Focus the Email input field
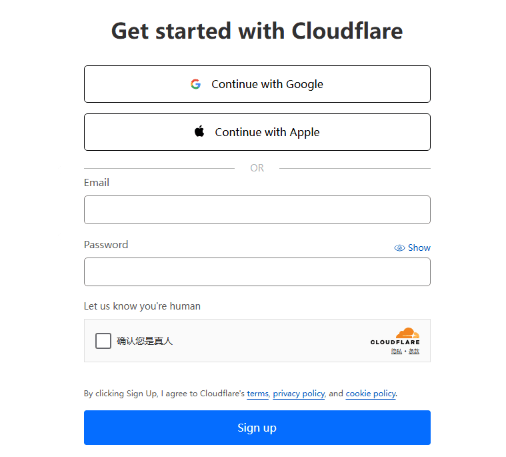Screen dimensions: 506x457 point(257,209)
